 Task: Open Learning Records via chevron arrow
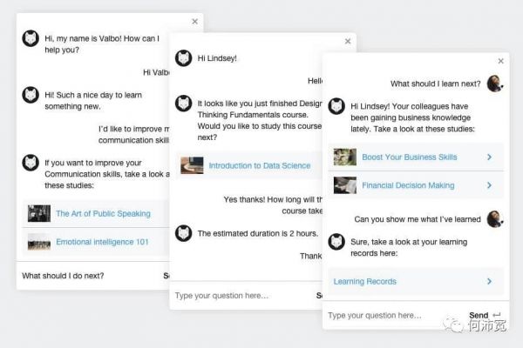(x=490, y=281)
